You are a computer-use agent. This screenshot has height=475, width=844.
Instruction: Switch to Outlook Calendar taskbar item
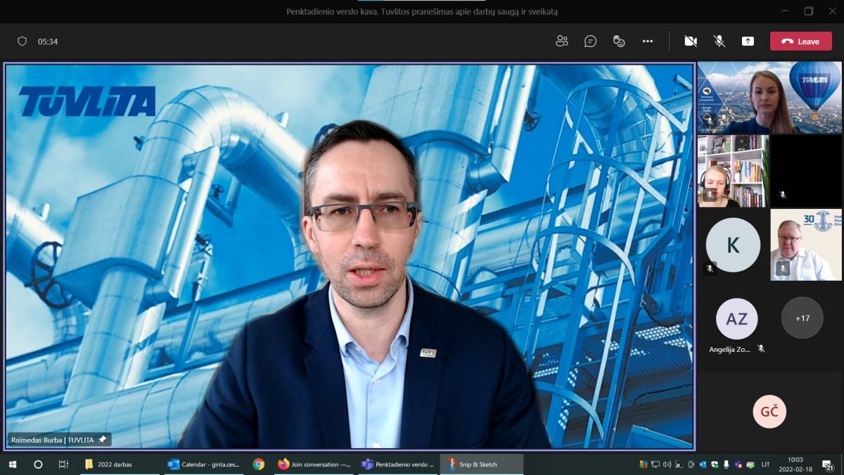point(204,464)
